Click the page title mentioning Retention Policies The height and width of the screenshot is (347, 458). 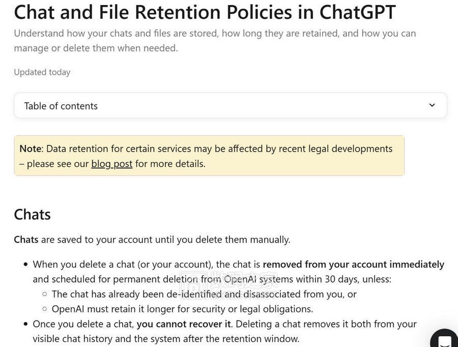click(x=205, y=12)
